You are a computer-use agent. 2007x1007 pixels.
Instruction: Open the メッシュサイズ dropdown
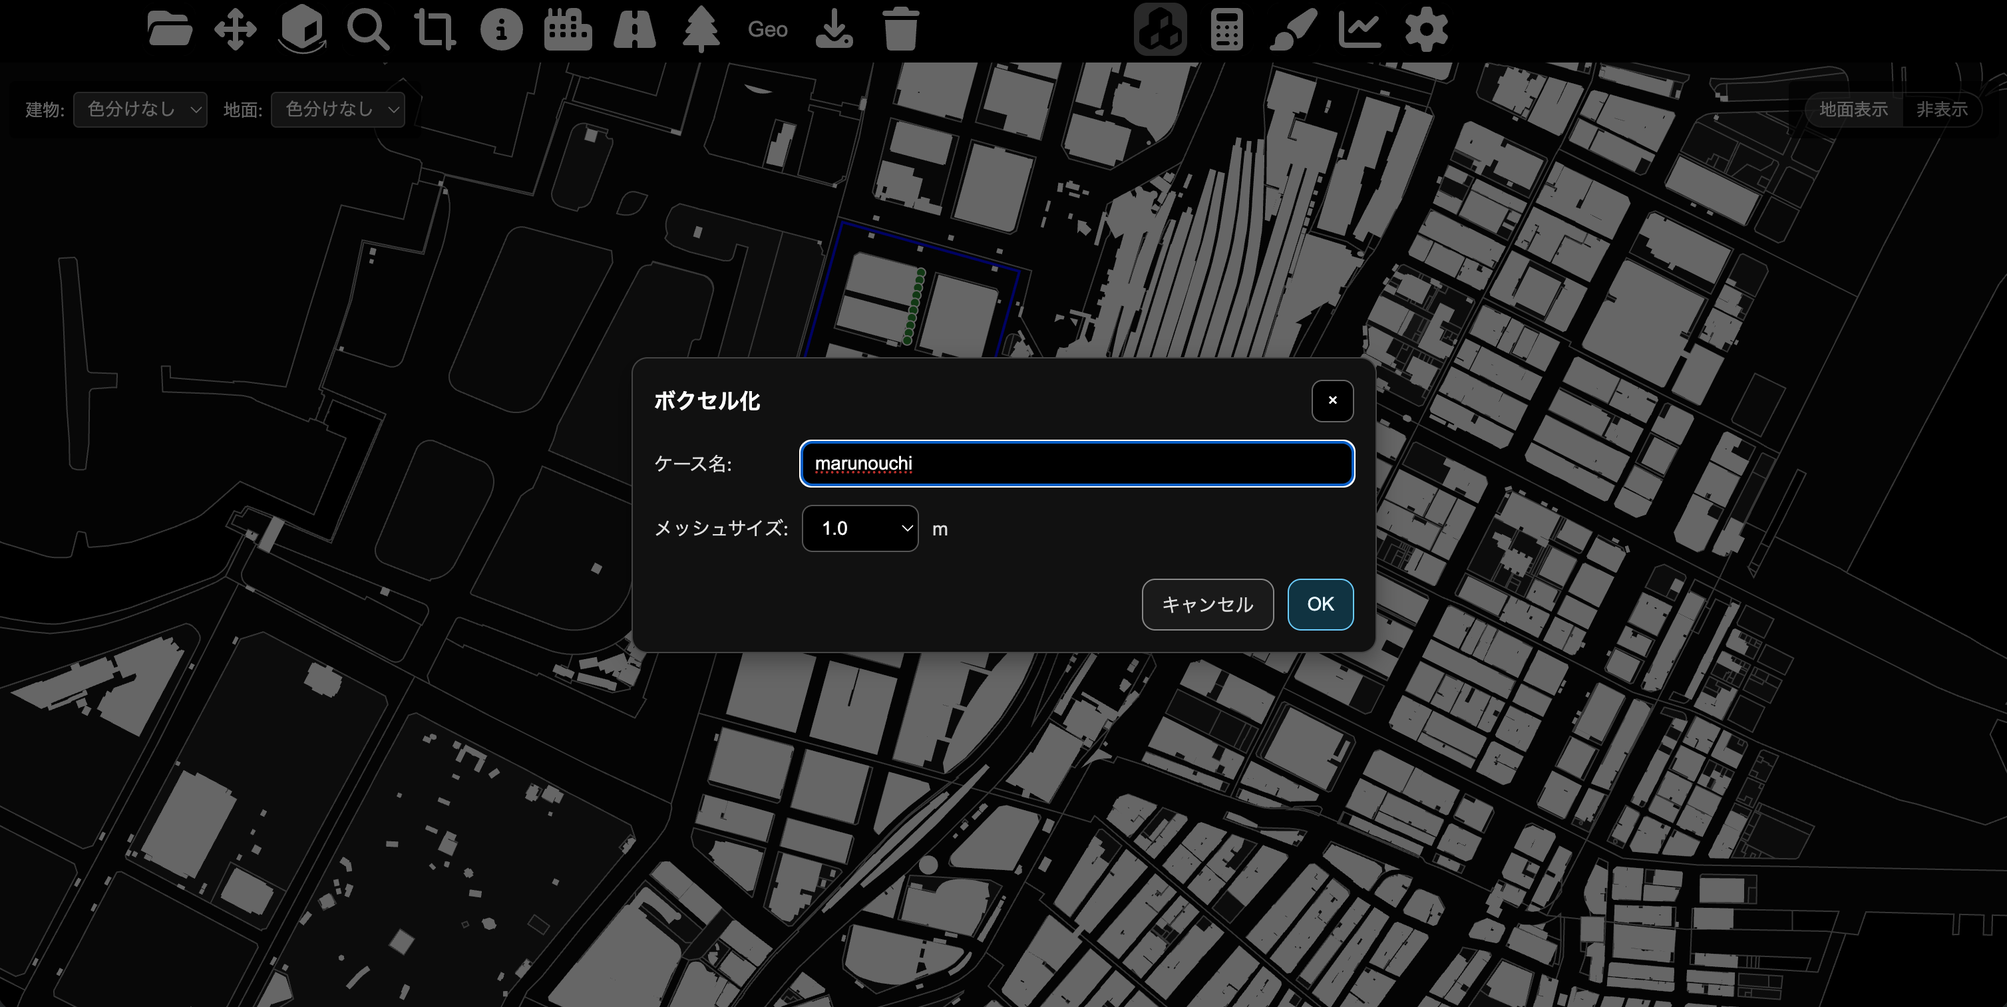click(860, 529)
